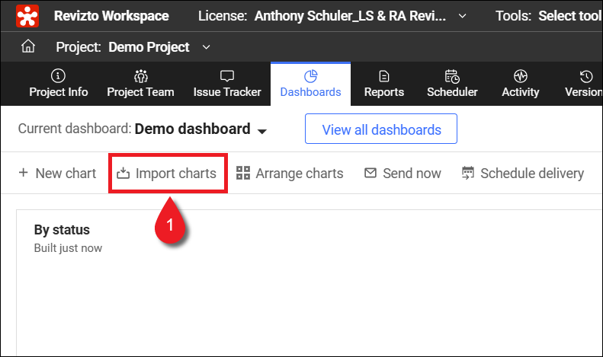The width and height of the screenshot is (603, 357).
Task: Open the Activity tab
Action: pos(521,84)
